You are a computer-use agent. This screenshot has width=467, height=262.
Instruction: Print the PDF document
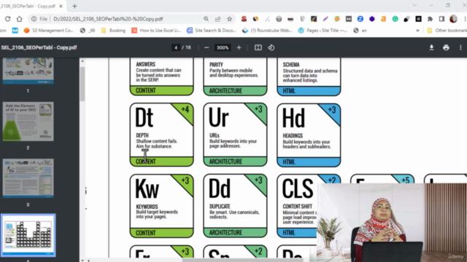pos(446,47)
